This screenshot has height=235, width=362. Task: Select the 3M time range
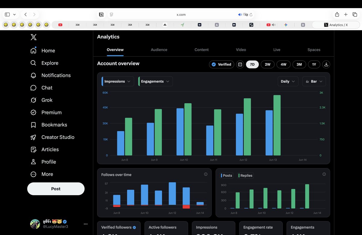(x=299, y=64)
